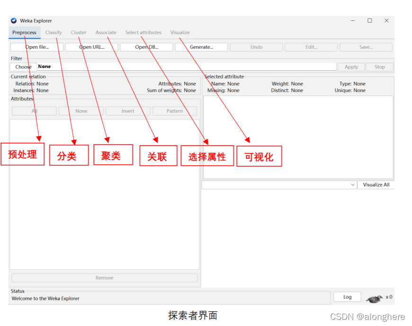Click the Weka bird status icon
Screen dimensions: 412x326
(375, 298)
